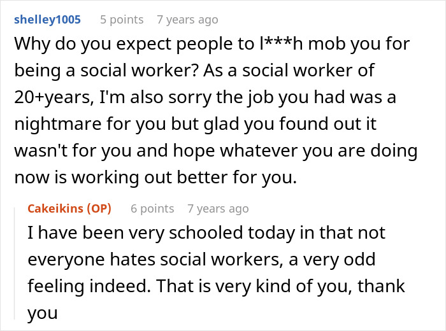Open shelley1005's user profile
This screenshot has height=331, width=446.
point(48,20)
